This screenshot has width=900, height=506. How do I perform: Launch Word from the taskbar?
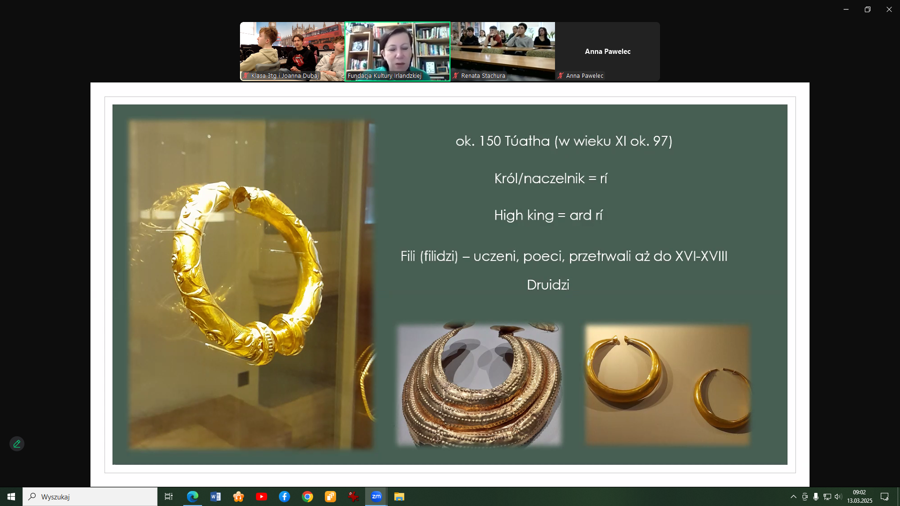[216, 497]
